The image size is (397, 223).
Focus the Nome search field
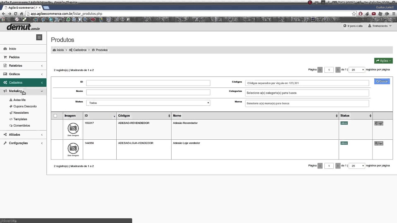point(148,92)
